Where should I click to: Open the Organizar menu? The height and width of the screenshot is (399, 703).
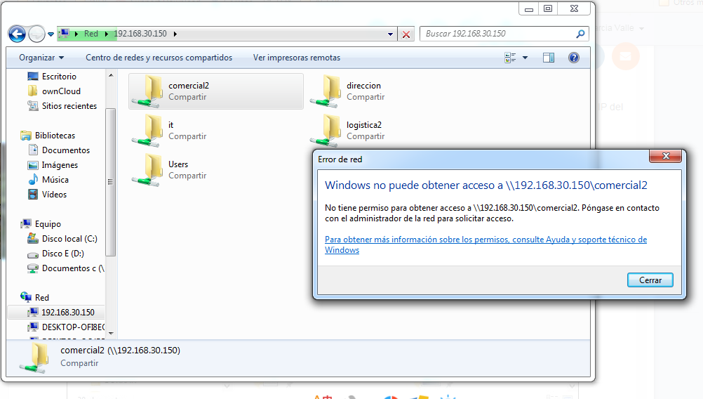tap(41, 58)
